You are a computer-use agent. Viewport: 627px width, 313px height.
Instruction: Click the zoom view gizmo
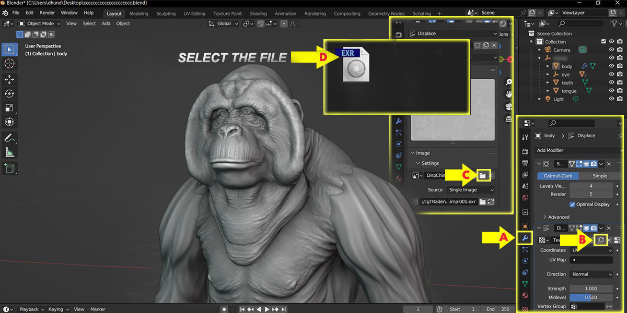click(508, 82)
